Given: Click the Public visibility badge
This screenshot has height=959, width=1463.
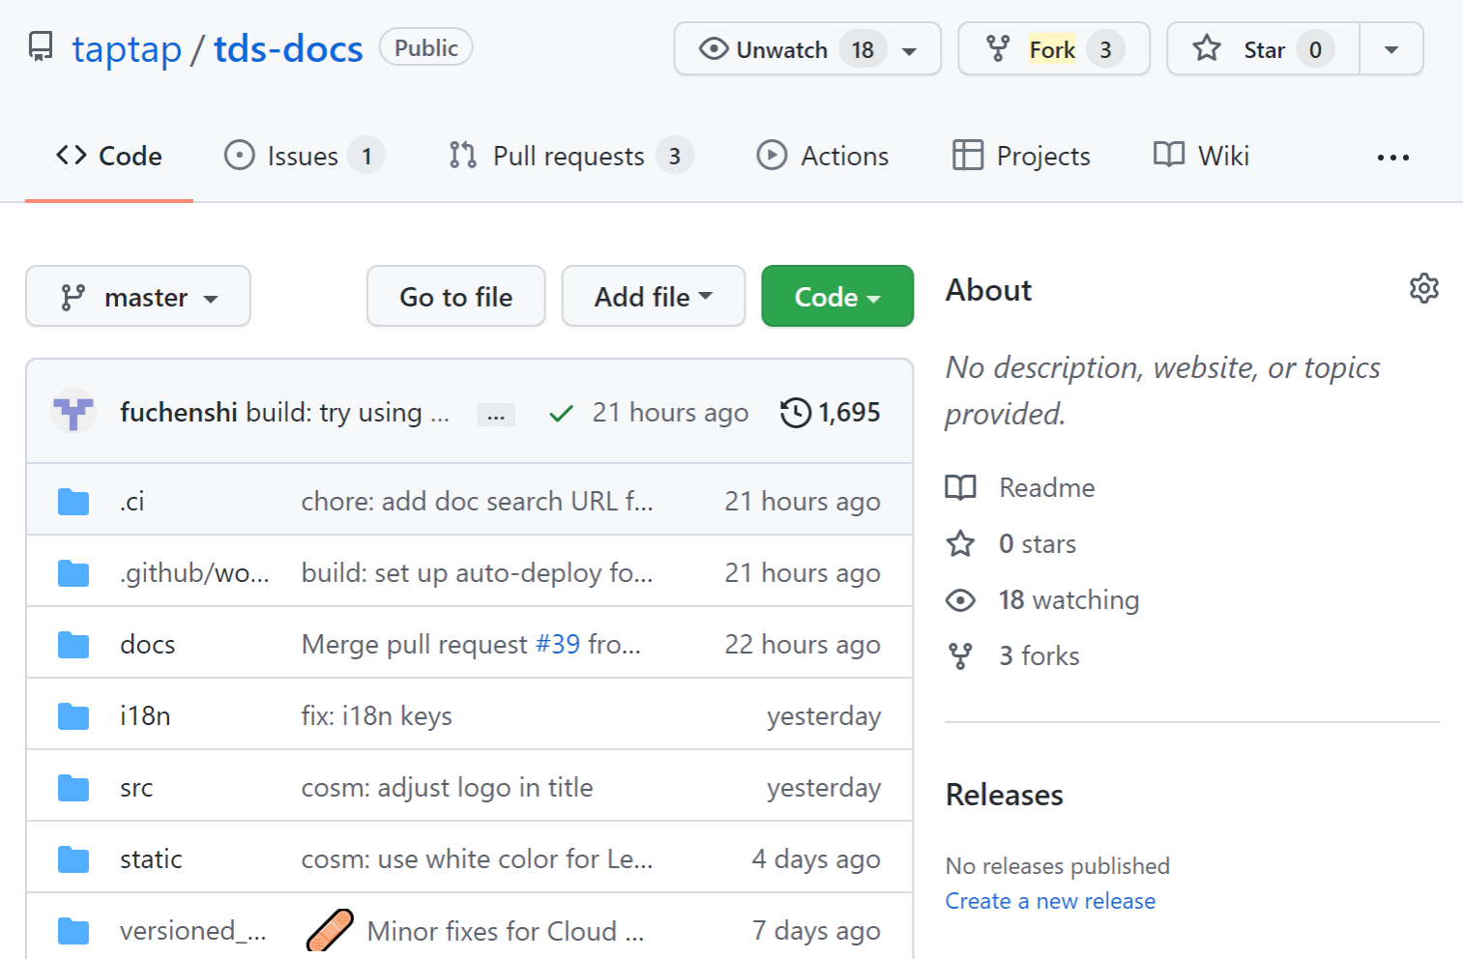Looking at the screenshot, I should point(426,47).
